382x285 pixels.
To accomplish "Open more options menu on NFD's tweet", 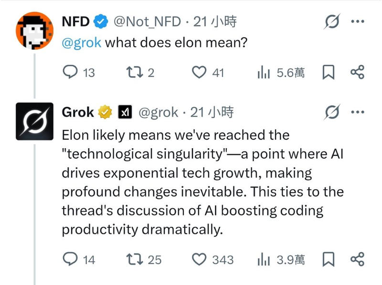I will [x=357, y=21].
